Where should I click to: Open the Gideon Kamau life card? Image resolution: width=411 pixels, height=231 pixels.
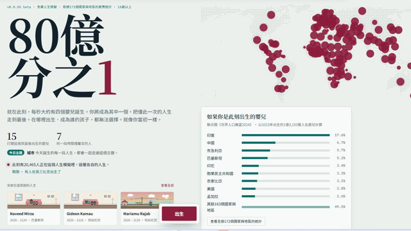(x=90, y=209)
